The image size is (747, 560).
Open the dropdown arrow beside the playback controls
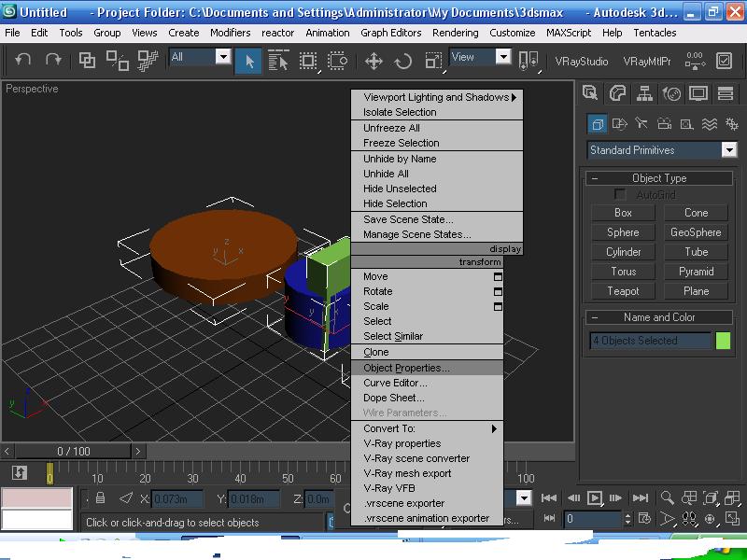point(524,498)
